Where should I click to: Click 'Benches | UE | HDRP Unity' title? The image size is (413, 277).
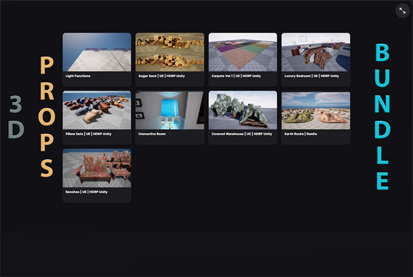tap(86, 192)
